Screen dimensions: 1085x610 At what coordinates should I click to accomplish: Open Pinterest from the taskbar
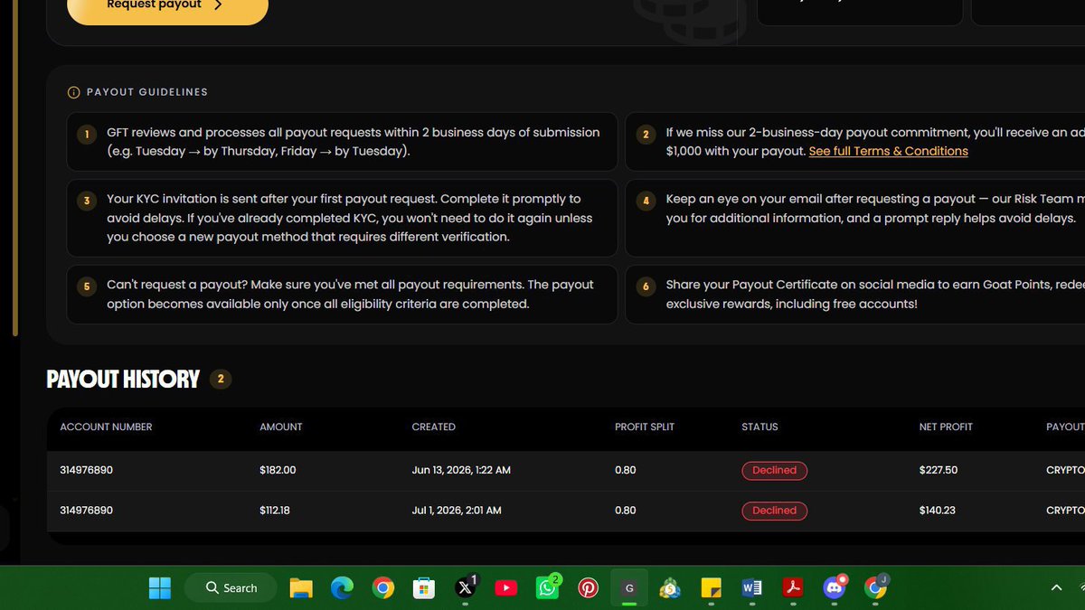tap(589, 588)
